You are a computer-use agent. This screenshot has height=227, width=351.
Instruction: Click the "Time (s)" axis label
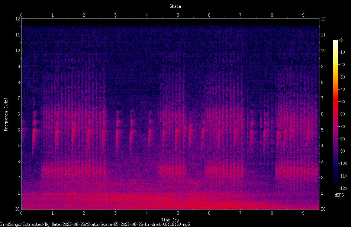(170, 220)
